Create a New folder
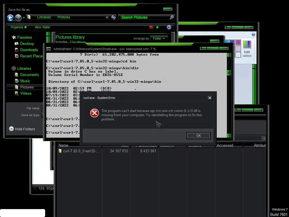Viewport: 289px width, 217px height. 42,27
